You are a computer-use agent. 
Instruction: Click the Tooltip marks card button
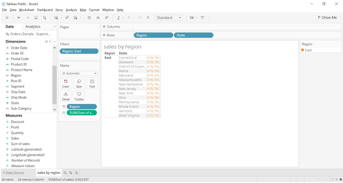[79, 96]
